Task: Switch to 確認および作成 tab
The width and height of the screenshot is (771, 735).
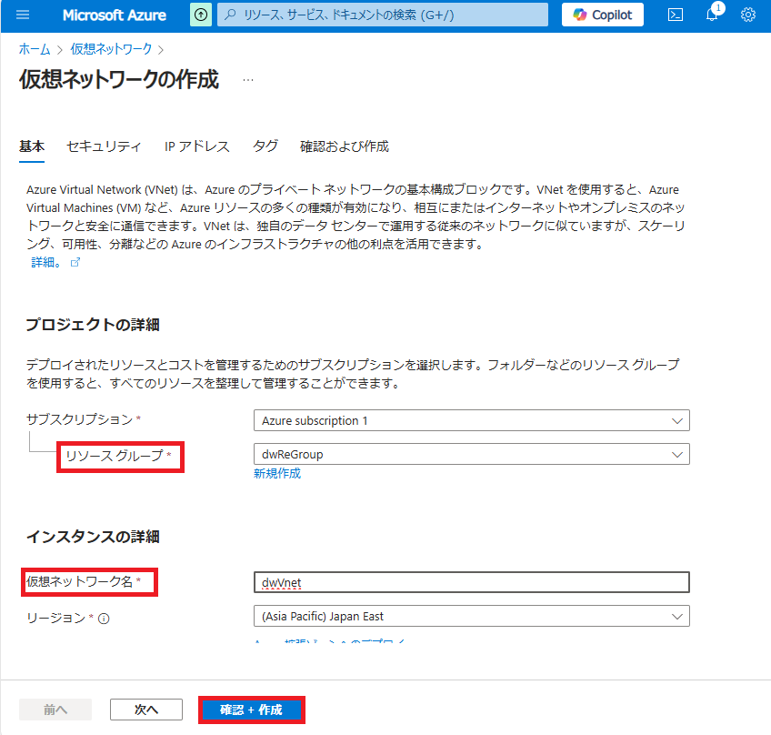Action: (x=345, y=146)
